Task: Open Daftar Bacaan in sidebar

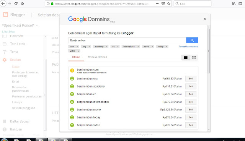Action: click(x=20, y=122)
